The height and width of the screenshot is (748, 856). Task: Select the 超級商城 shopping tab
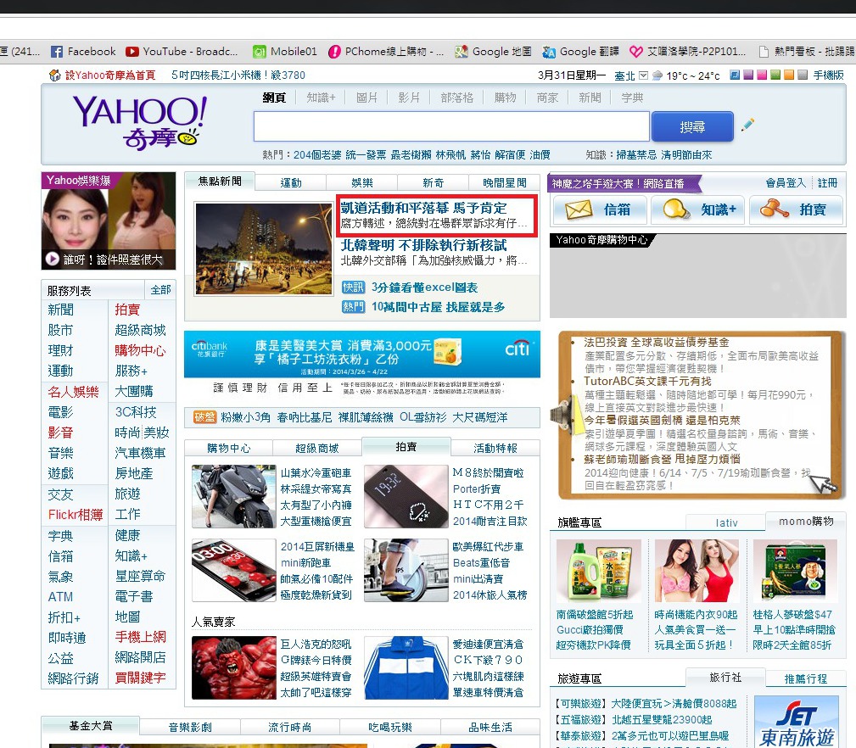click(x=317, y=448)
